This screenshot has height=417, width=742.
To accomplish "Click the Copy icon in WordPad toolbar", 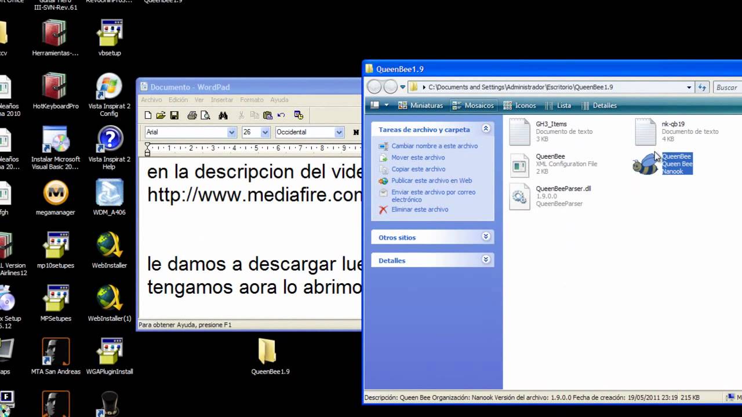I will coord(254,115).
